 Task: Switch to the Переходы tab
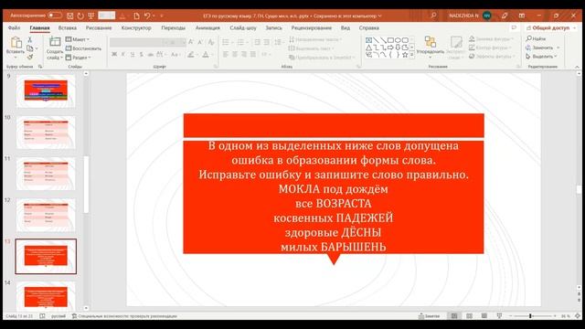click(x=173, y=28)
